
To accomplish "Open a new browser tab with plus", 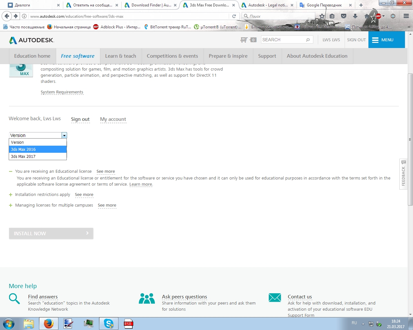I will pyautogui.click(x=361, y=5).
